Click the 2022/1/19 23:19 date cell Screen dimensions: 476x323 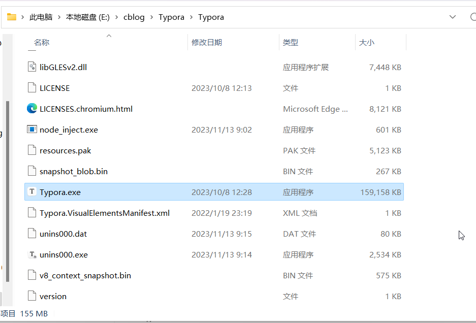point(221,213)
